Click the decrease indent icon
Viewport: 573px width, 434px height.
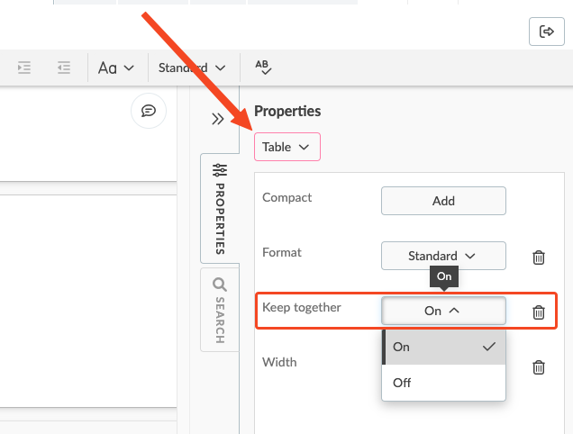tap(64, 68)
